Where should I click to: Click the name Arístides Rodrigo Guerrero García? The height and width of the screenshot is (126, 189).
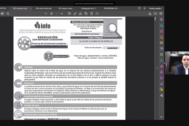(51, 46)
